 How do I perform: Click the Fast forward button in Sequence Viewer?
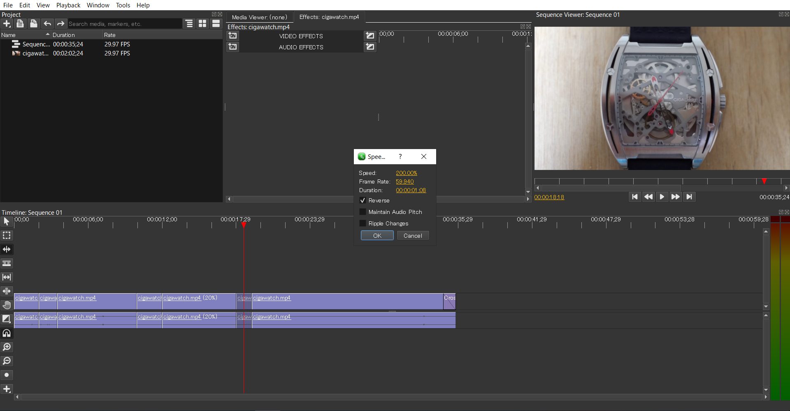[x=675, y=197]
